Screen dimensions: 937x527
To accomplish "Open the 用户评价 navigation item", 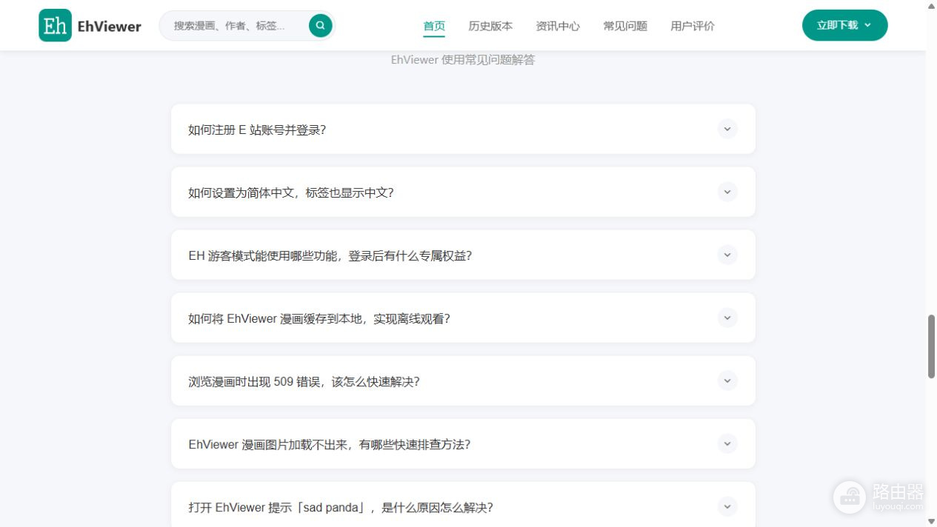I will pyautogui.click(x=693, y=26).
